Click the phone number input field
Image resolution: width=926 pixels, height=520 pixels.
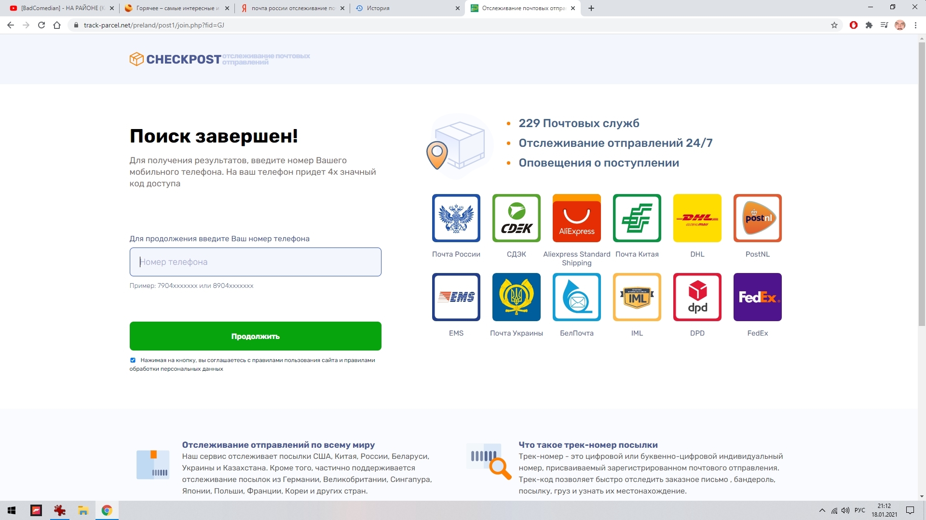tap(255, 262)
